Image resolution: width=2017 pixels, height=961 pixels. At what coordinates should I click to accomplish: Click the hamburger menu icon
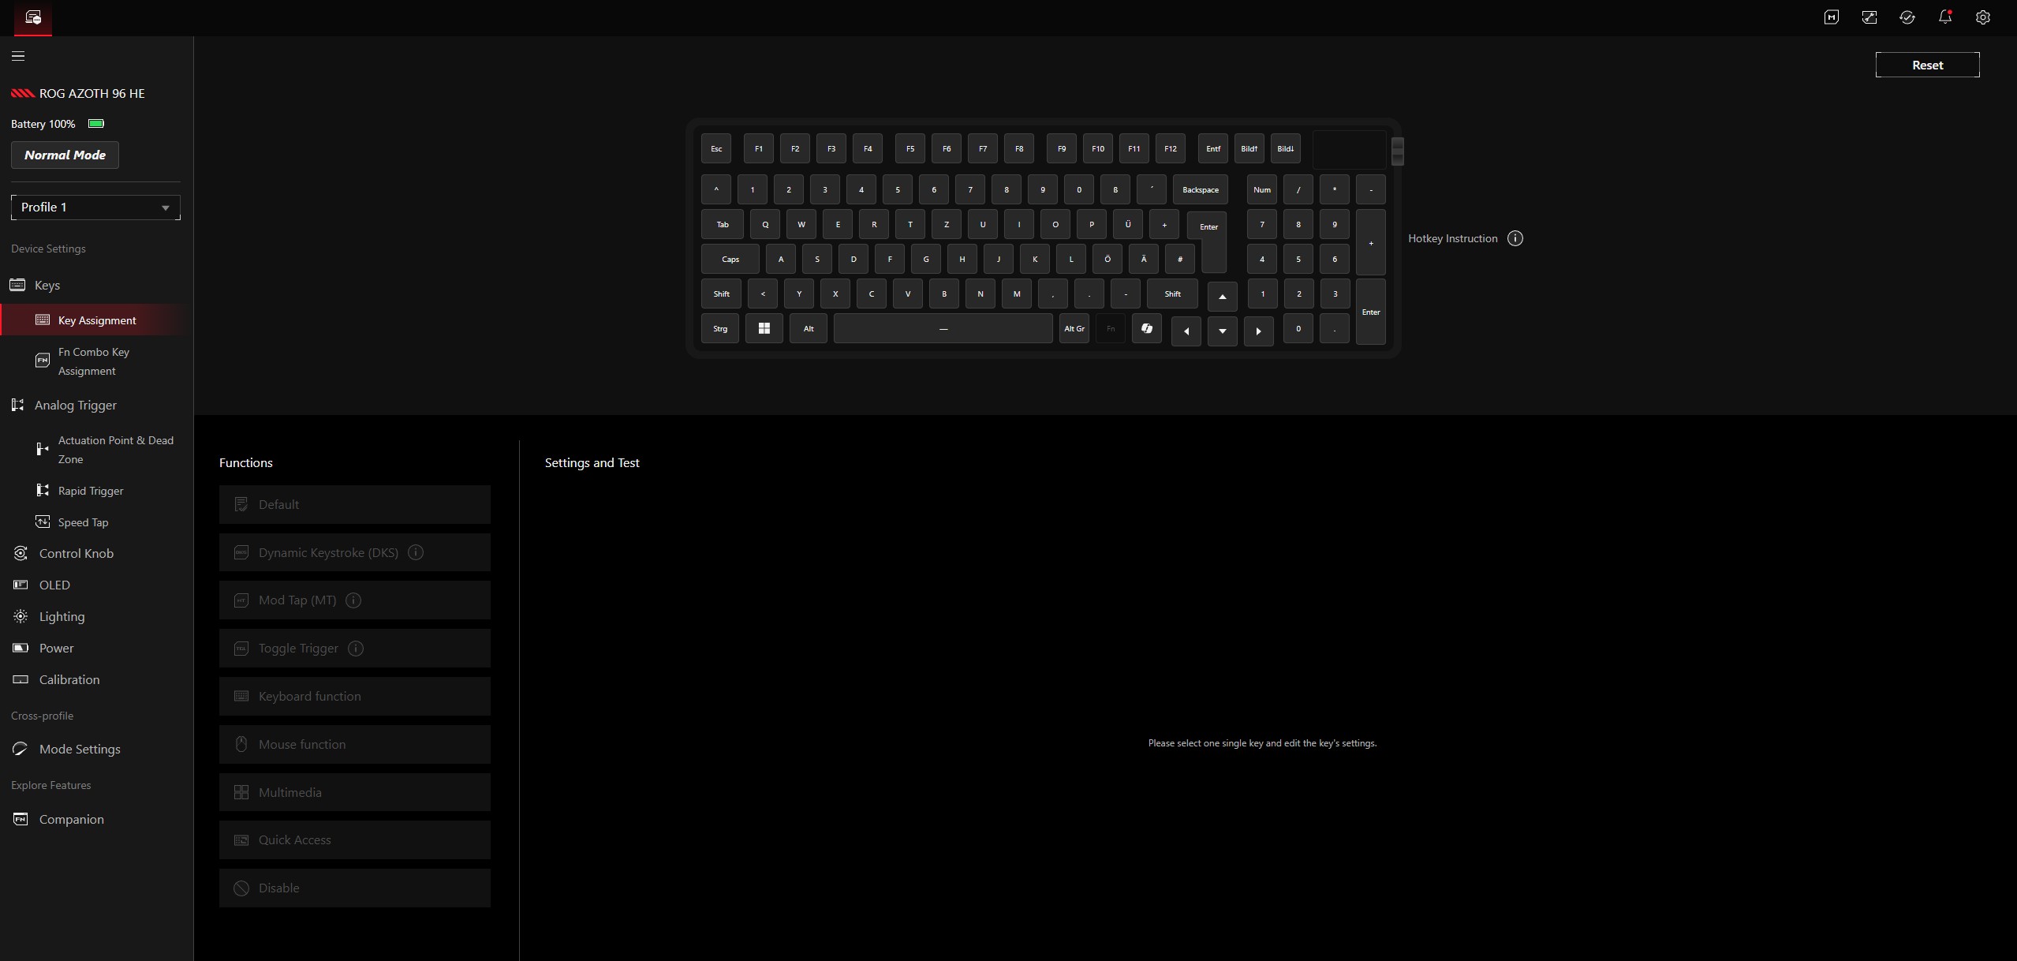tap(18, 56)
